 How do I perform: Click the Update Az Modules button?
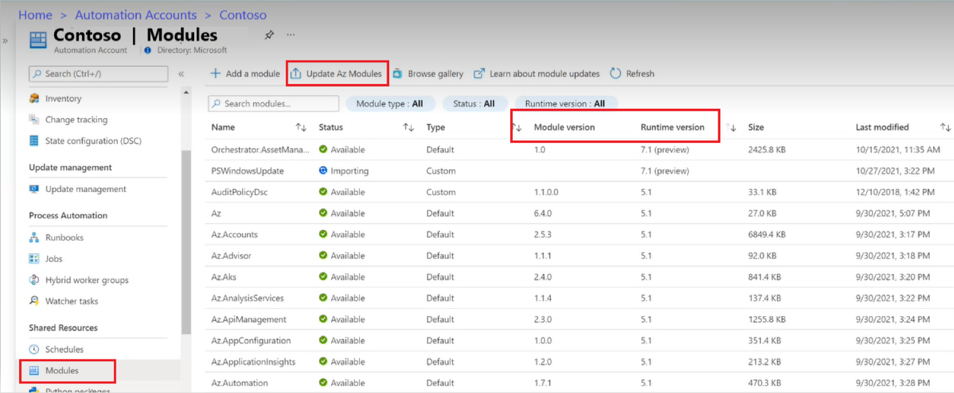338,74
